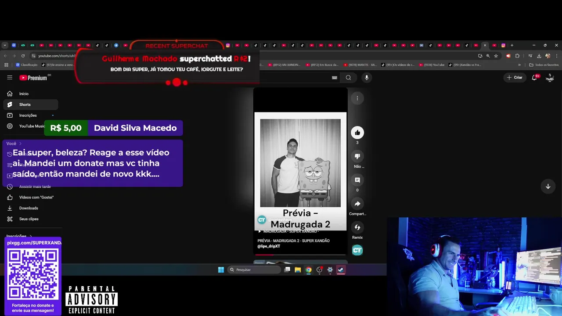This screenshot has width=562, height=316.
Task: Open Downloads in the sidebar
Action: coord(30,208)
